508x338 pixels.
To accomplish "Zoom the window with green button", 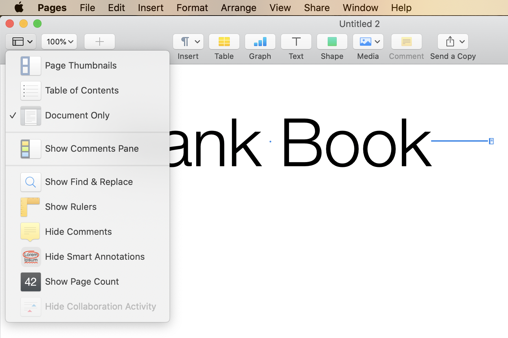I will [37, 24].
